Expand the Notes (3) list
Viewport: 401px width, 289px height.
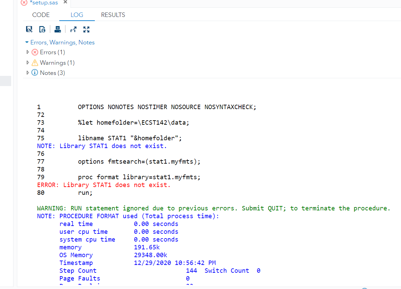click(28, 73)
